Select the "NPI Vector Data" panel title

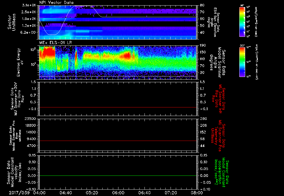click(56, 2)
